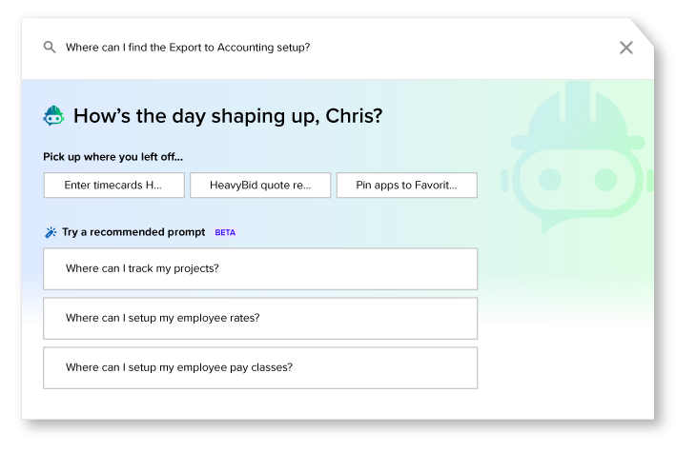Select the greeting heading for Chris
This screenshot has height=452, width=676.
228,116
